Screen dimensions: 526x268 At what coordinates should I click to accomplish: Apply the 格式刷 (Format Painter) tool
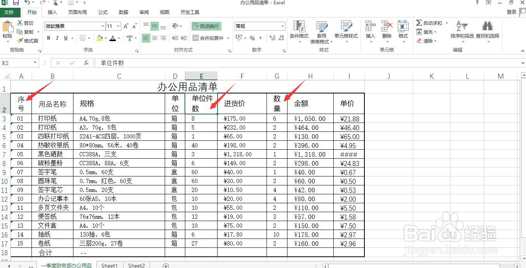(x=28, y=40)
